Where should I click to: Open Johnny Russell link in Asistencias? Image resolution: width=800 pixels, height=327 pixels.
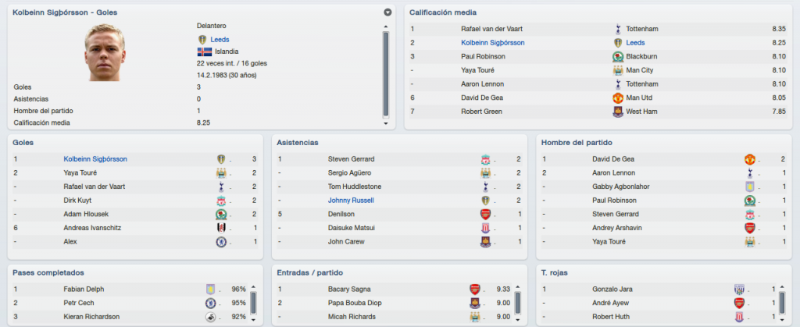point(351,200)
